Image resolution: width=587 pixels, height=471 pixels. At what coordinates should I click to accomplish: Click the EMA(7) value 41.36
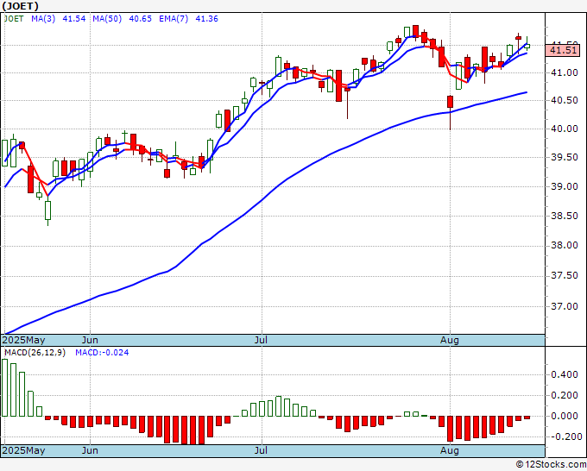point(206,19)
